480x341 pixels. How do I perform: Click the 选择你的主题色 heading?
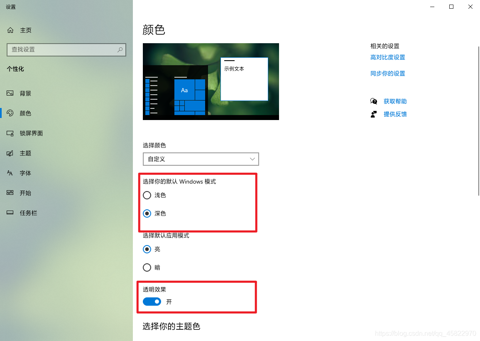point(171,326)
